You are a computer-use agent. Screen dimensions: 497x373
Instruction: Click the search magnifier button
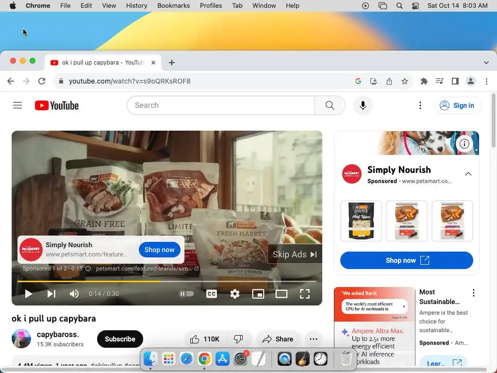click(330, 105)
